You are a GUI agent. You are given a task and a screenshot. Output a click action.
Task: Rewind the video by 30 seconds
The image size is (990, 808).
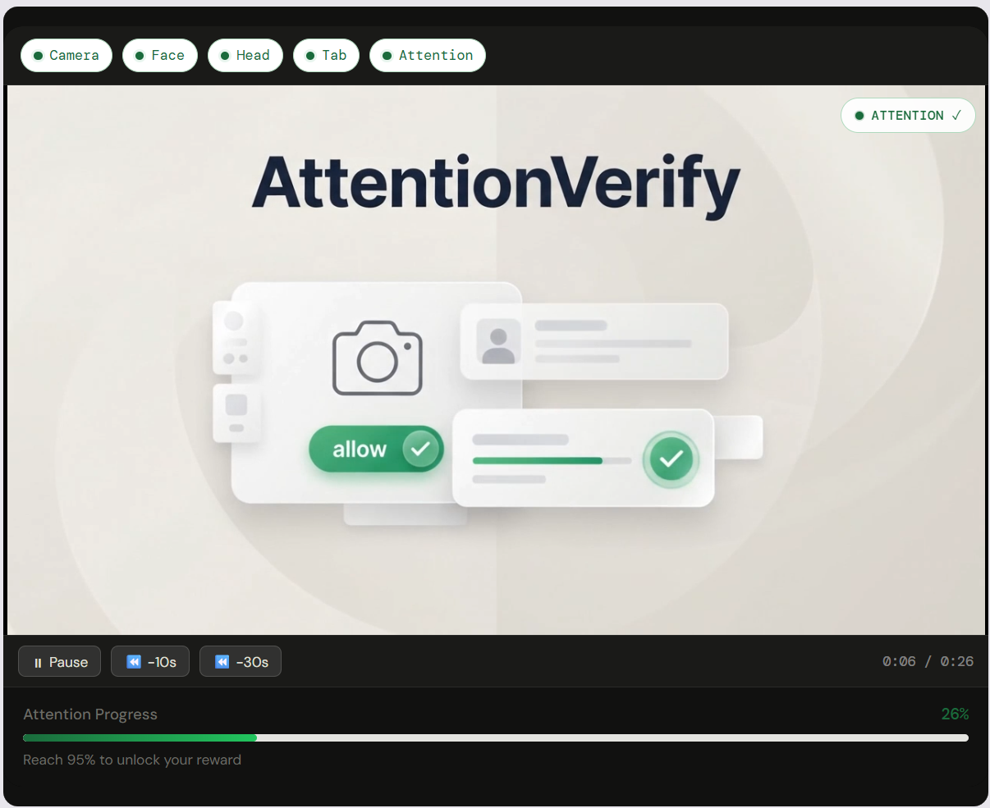pos(241,662)
